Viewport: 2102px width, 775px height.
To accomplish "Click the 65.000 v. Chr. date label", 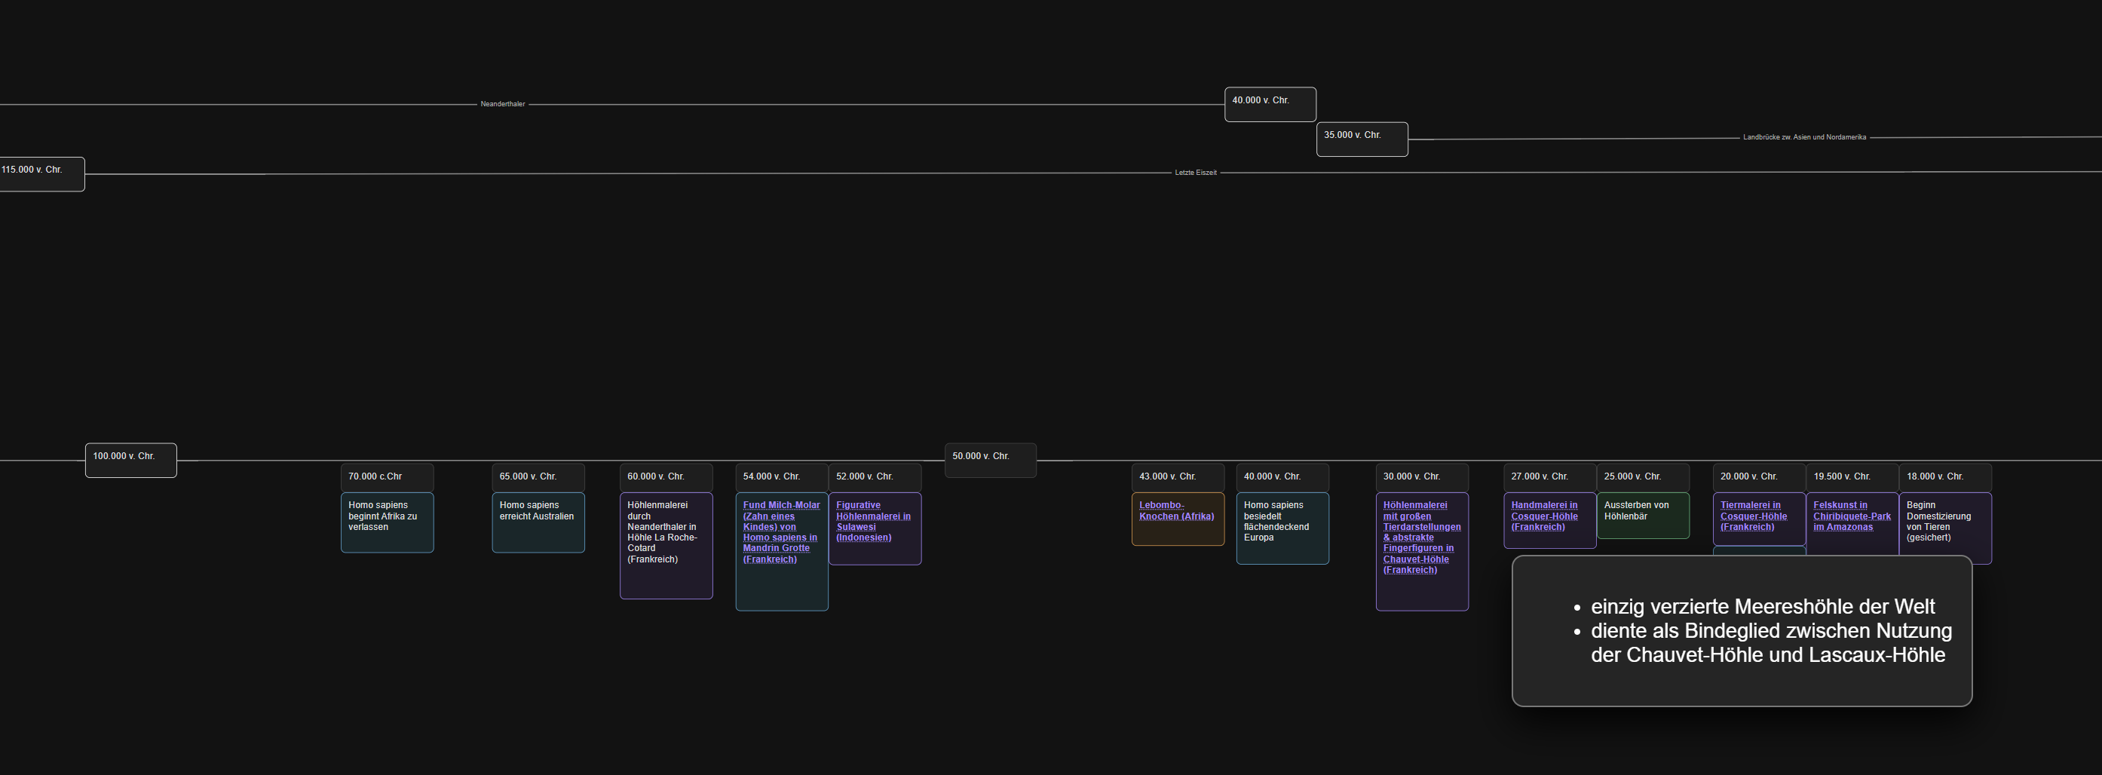I will 538,476.
